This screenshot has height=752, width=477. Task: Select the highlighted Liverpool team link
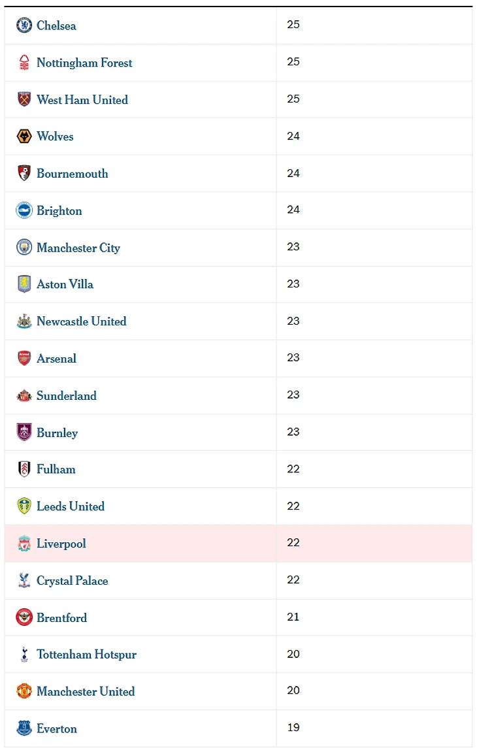(x=61, y=544)
